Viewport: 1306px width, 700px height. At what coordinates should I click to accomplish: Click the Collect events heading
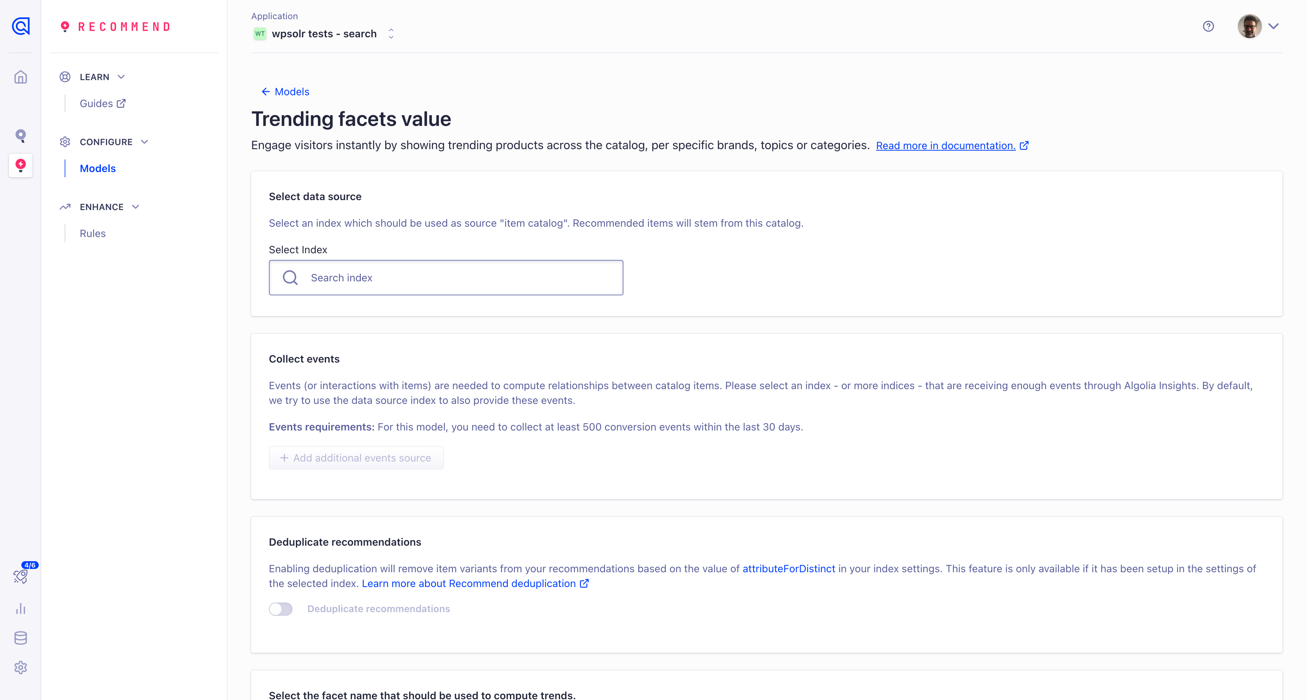point(304,359)
